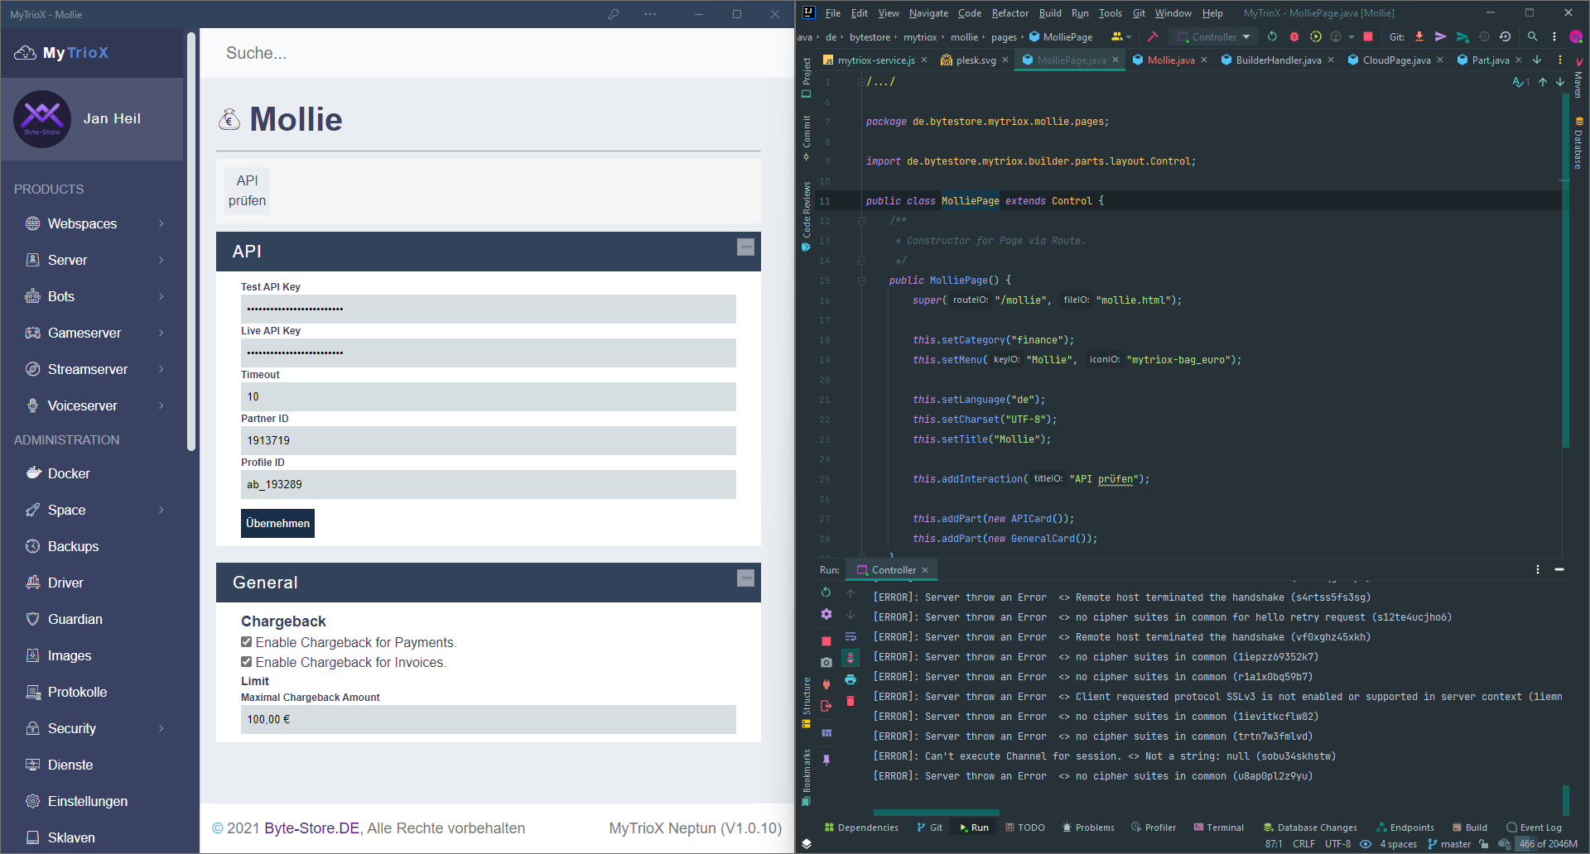
Task: Clear console with the trash icon
Action: [850, 701]
